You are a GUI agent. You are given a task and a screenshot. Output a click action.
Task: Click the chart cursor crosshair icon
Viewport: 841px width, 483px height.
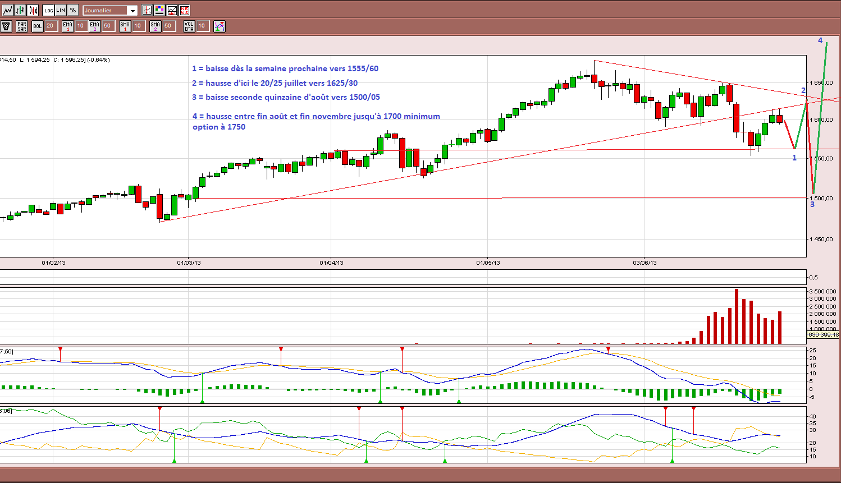pyautogui.click(x=147, y=10)
